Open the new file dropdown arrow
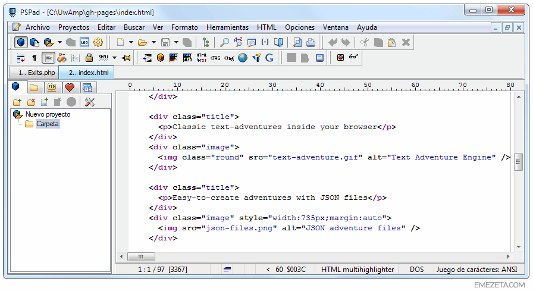The height and width of the screenshot is (291, 533). click(x=131, y=42)
